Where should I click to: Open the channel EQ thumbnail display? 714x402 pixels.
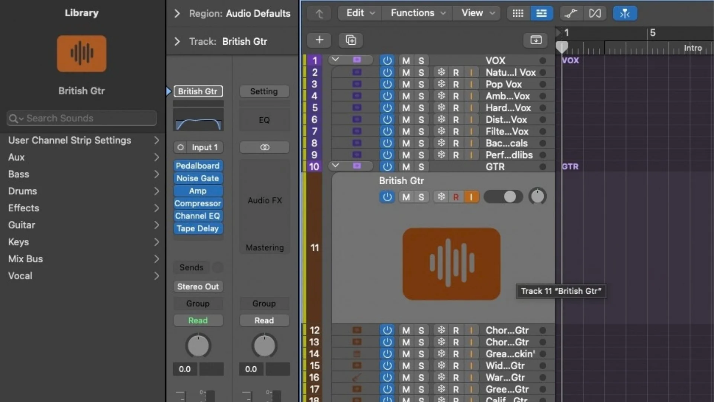pos(198,120)
